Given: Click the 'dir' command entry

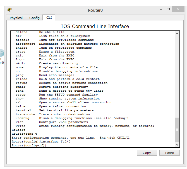Looking at the screenshot, I should coord(53,36).
